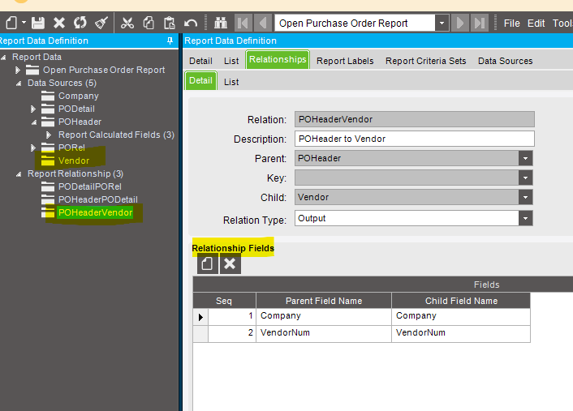Click the Delete X icon in toolbar
This screenshot has width=573, height=411.
tap(59, 23)
